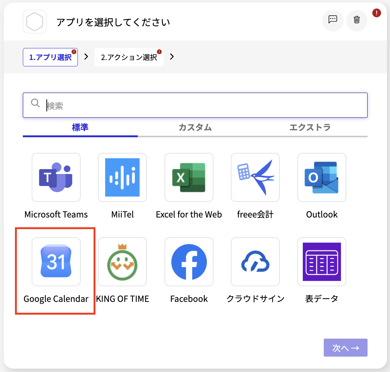The width and height of the screenshot is (390, 372).
Task: Click the chevron after 2.アクション選択
Action: (172, 57)
